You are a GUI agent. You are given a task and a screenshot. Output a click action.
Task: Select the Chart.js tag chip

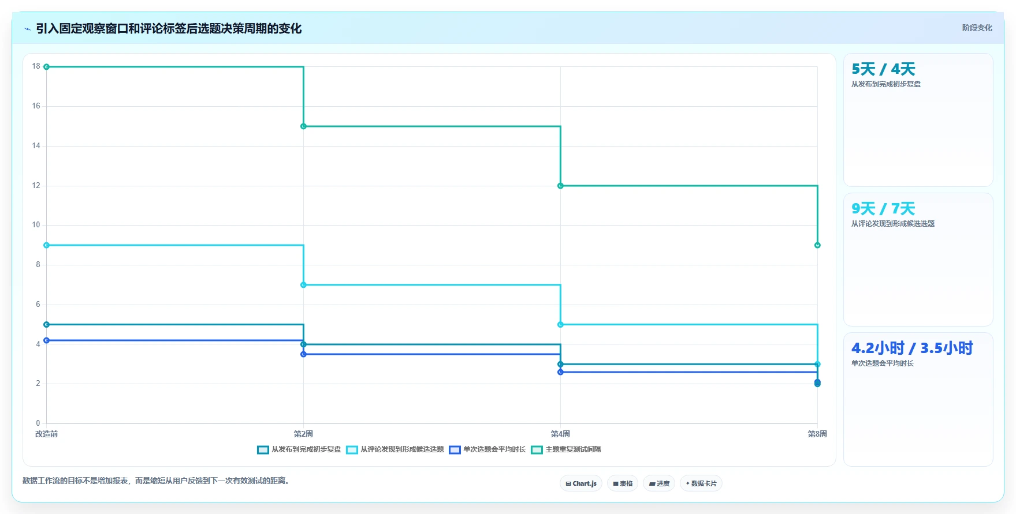pos(581,483)
